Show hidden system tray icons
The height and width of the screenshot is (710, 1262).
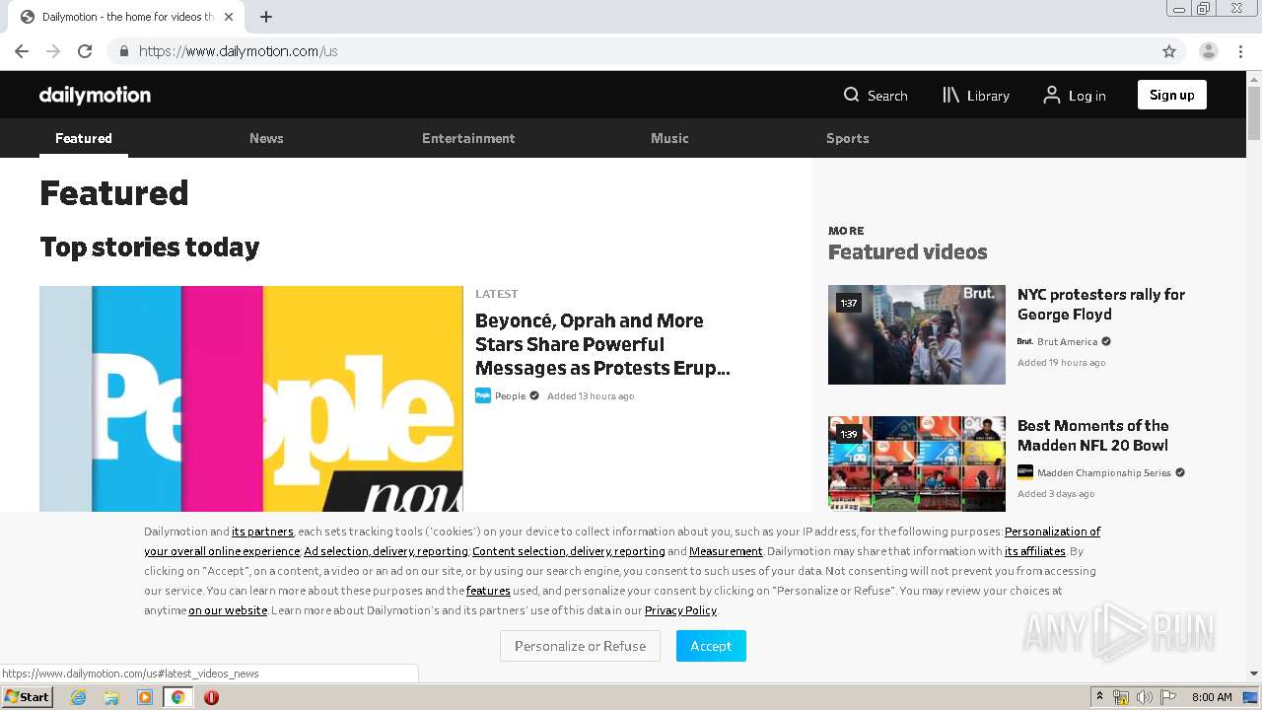point(1099,697)
